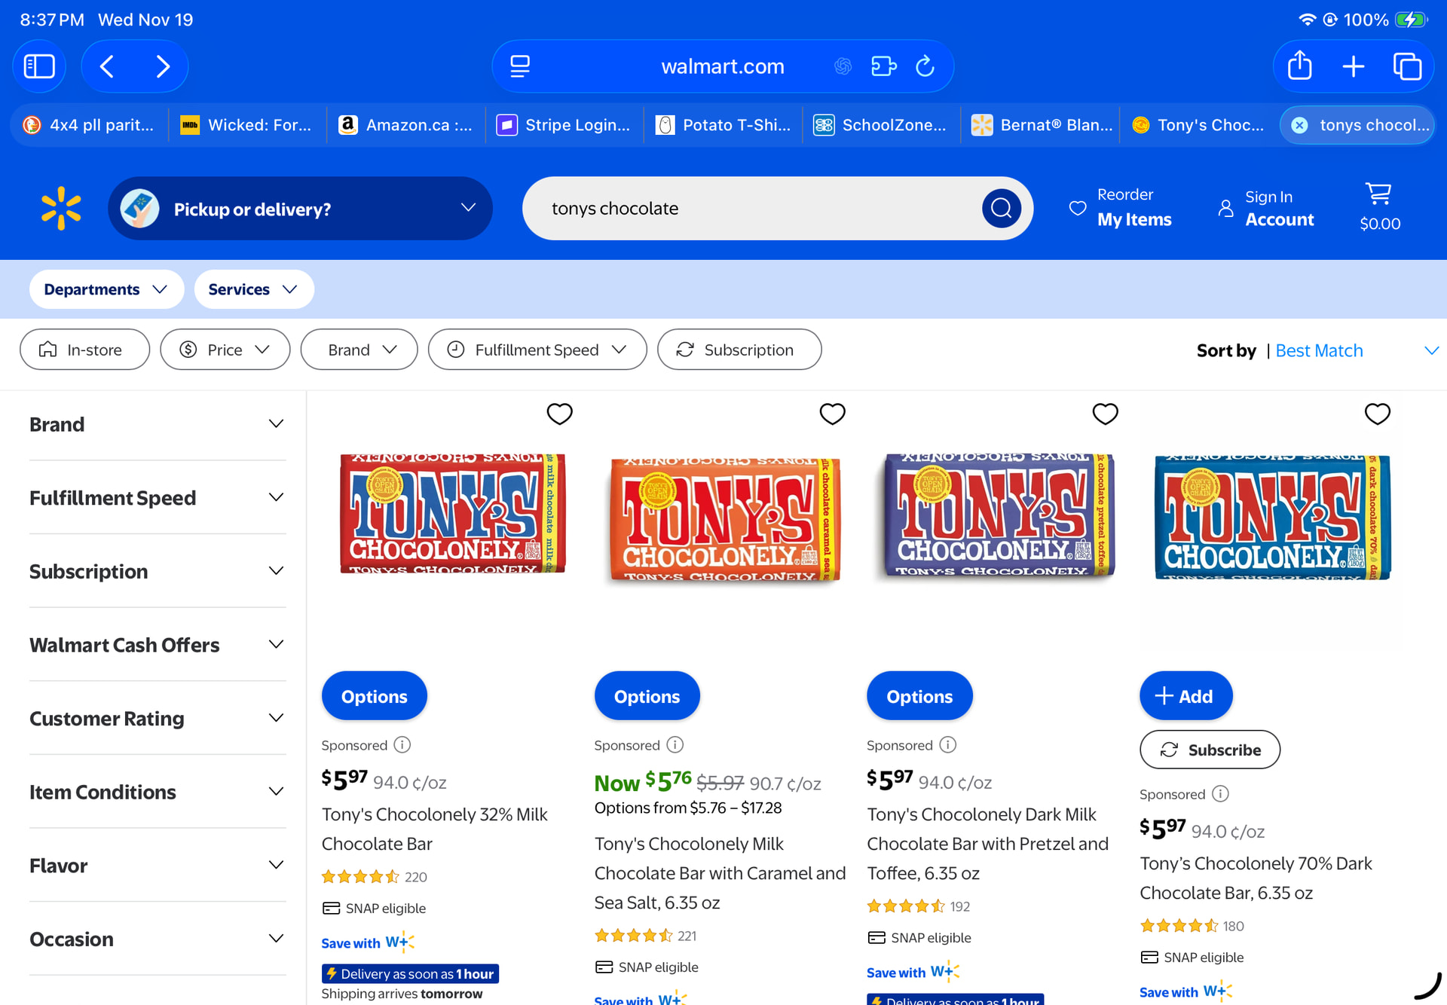Open the Price filter dropdown

225,350
